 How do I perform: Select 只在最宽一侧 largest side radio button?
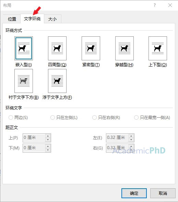coord(136,118)
